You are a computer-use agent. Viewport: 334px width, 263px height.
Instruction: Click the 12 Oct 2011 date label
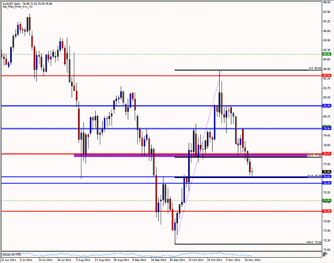pos(196,260)
